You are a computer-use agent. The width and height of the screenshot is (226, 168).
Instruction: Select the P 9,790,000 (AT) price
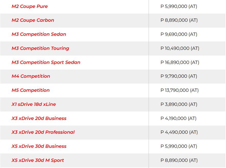[x=179, y=76]
